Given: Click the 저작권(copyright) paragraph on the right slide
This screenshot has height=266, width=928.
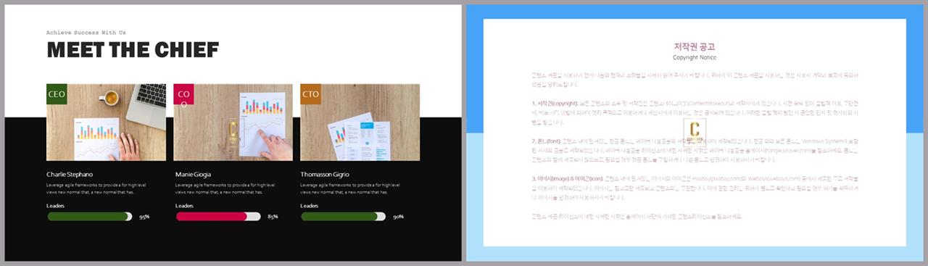Looking at the screenshot, I should [x=695, y=113].
